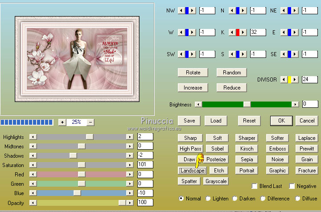This screenshot has height=212, width=321.
Task: Click the DIVISOR value input field
Action: (x=310, y=80)
